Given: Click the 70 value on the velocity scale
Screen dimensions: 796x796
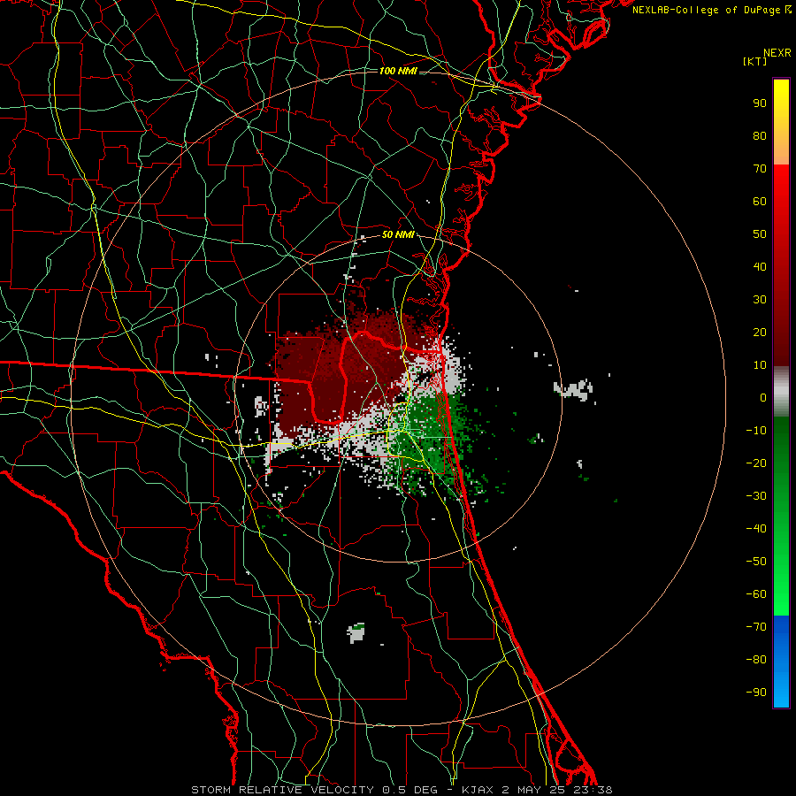Looking at the screenshot, I should click(760, 169).
